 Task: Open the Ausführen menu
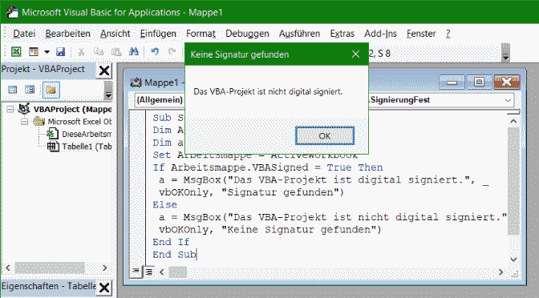tap(299, 34)
